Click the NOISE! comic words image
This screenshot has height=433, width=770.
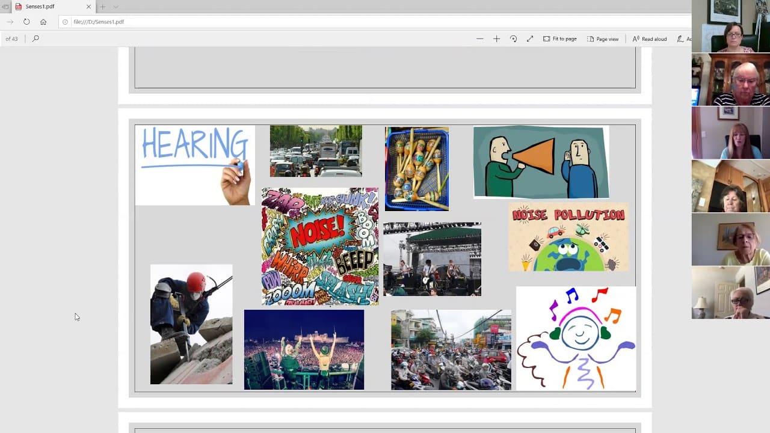[320, 246]
